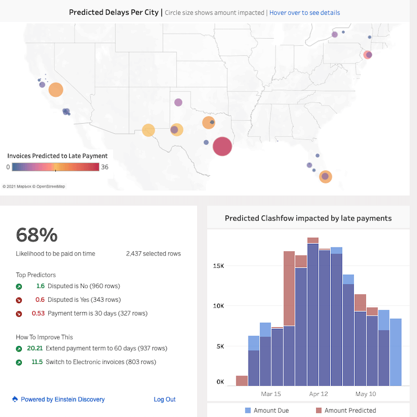Select the Amount Predicted legend swatch
Image resolution: width=417 pixels, height=417 pixels.
click(x=319, y=411)
